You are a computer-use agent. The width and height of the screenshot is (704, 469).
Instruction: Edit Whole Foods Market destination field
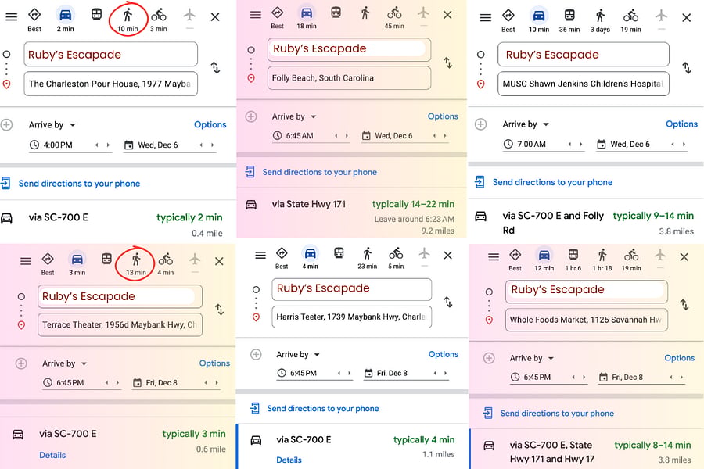tap(587, 320)
